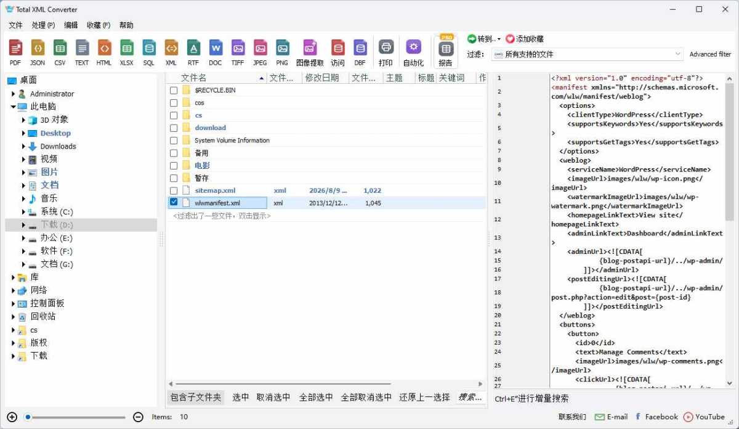Screen dimensions: 739x429
Task: Open the 图像提取 image extraction tool
Action: tap(310, 52)
